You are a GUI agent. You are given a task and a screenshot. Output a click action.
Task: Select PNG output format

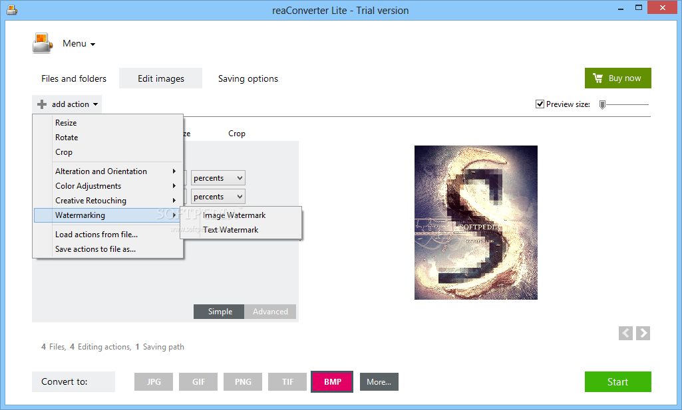point(243,382)
